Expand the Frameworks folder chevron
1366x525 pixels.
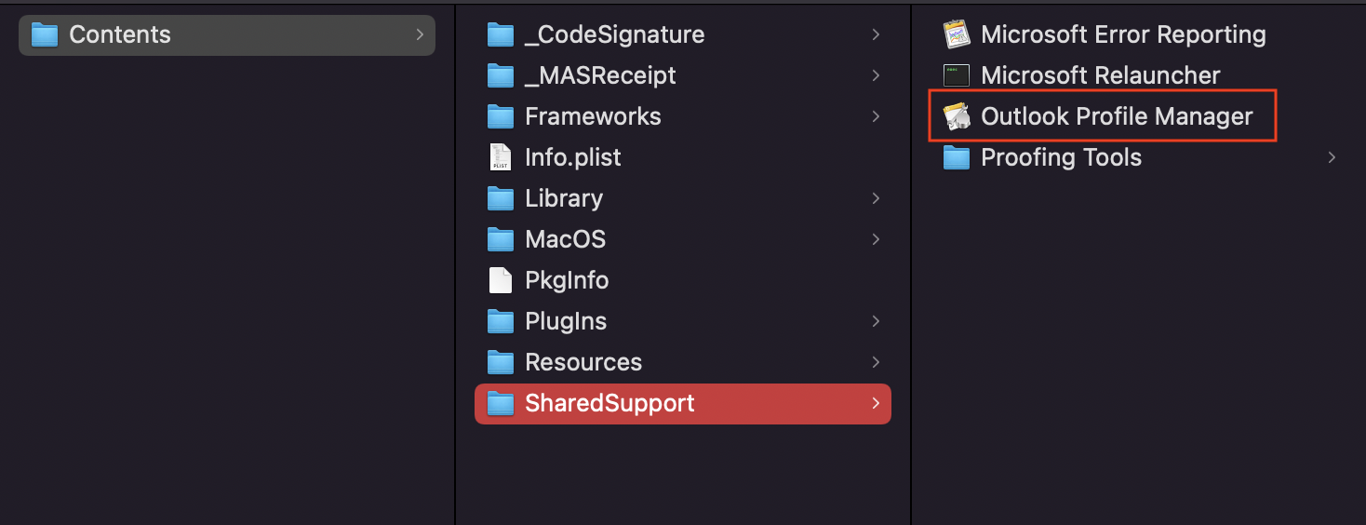(876, 116)
